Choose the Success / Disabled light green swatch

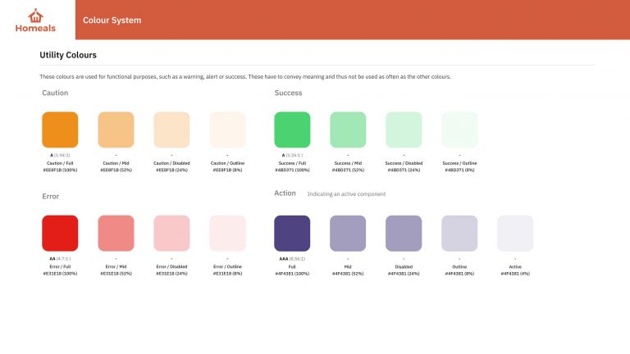tap(404, 129)
